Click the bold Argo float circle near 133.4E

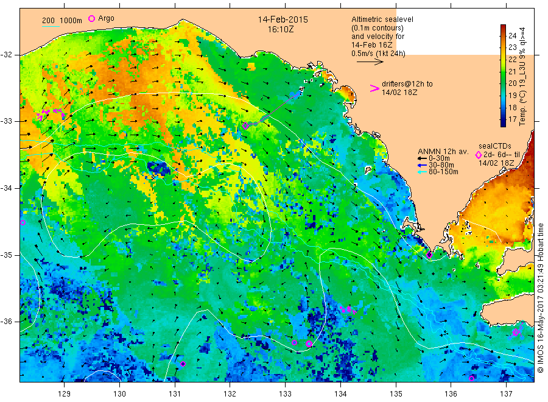click(309, 344)
